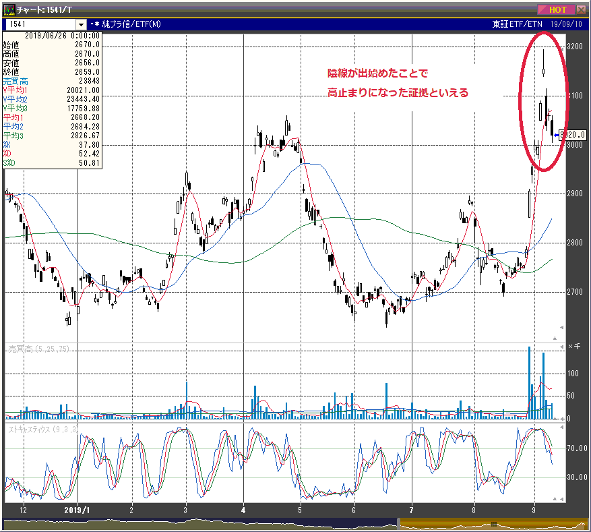The image size is (591, 532).
Task: Click the %K value 37.80
Action: tap(90, 145)
